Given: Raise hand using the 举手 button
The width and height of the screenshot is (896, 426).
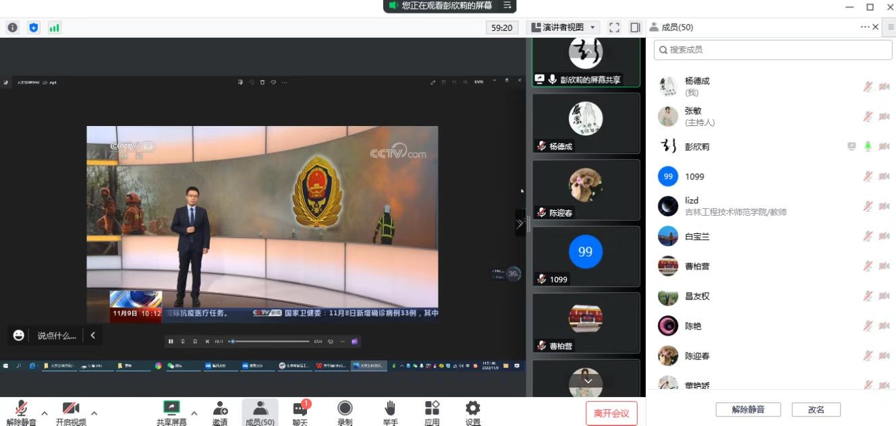Looking at the screenshot, I should point(390,413).
